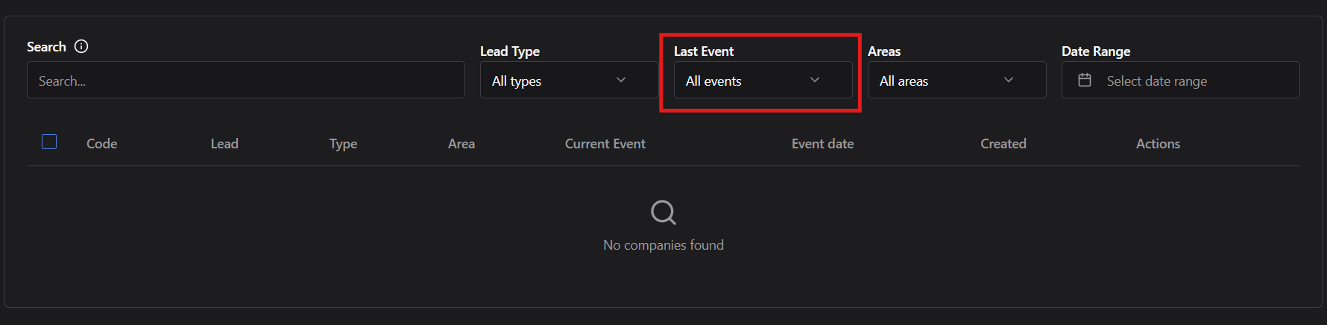Open the Select date range picker

tap(1180, 81)
